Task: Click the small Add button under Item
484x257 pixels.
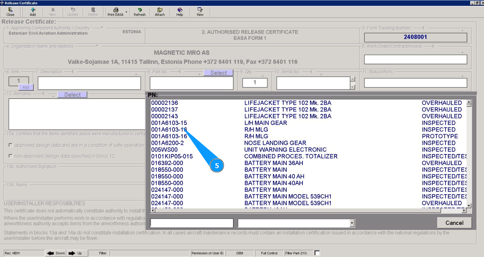Action: (x=26, y=87)
